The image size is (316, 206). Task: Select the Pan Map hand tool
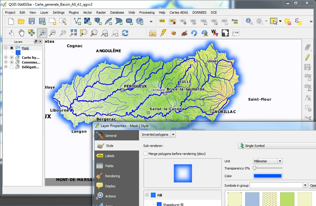tap(21, 33)
